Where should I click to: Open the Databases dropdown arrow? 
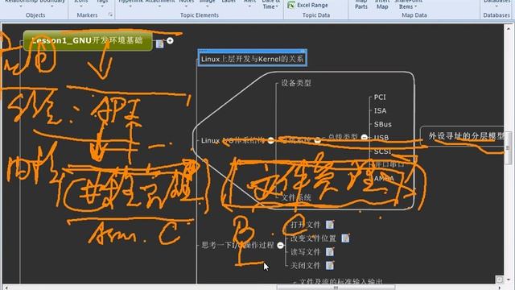point(496,6)
